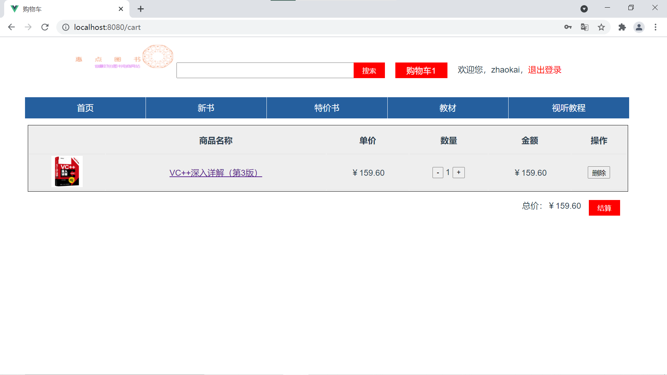Decrease quantity with the minus stepper
Image resolution: width=667 pixels, height=375 pixels.
(438, 172)
